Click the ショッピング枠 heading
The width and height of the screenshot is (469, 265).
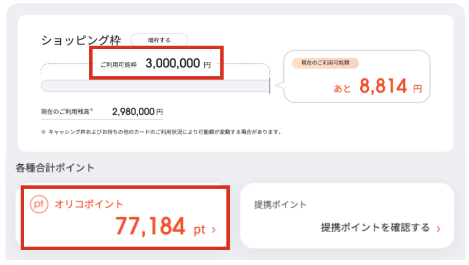tap(81, 40)
